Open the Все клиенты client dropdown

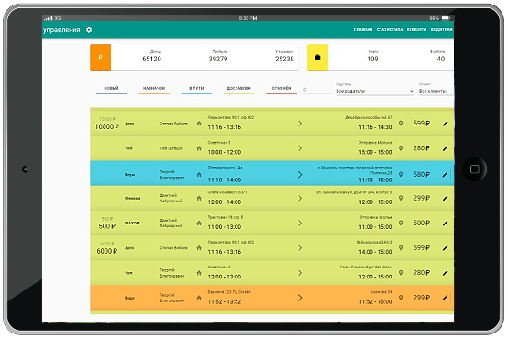click(x=436, y=91)
